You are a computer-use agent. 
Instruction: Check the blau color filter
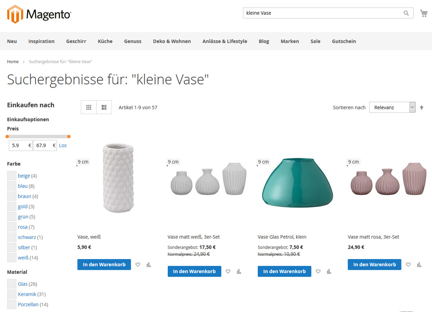[12, 186]
